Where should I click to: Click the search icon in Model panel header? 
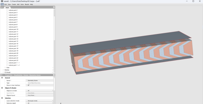click(x=54, y=7)
